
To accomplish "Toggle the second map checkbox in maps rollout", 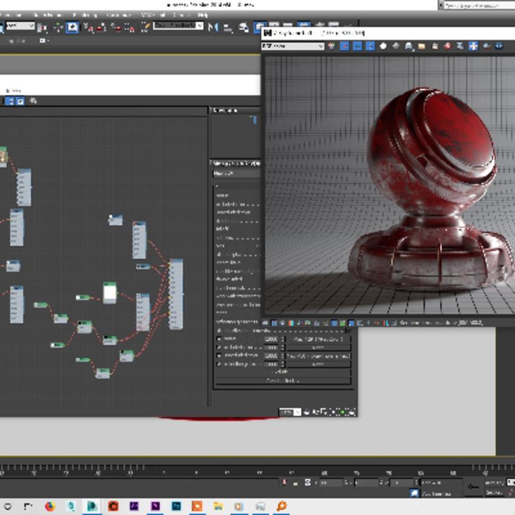I will pyautogui.click(x=218, y=347).
